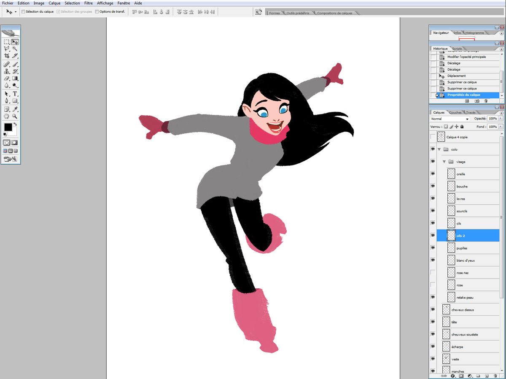The height and width of the screenshot is (379, 506).
Task: Open the Normal blend mode dropdown
Action: 449,119
